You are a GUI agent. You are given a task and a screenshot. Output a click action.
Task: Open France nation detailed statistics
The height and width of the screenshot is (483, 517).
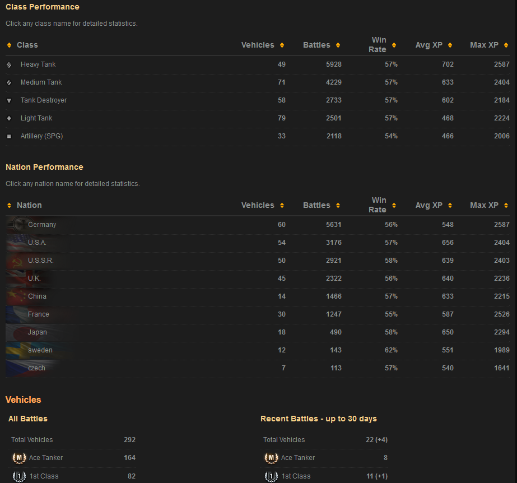point(39,314)
